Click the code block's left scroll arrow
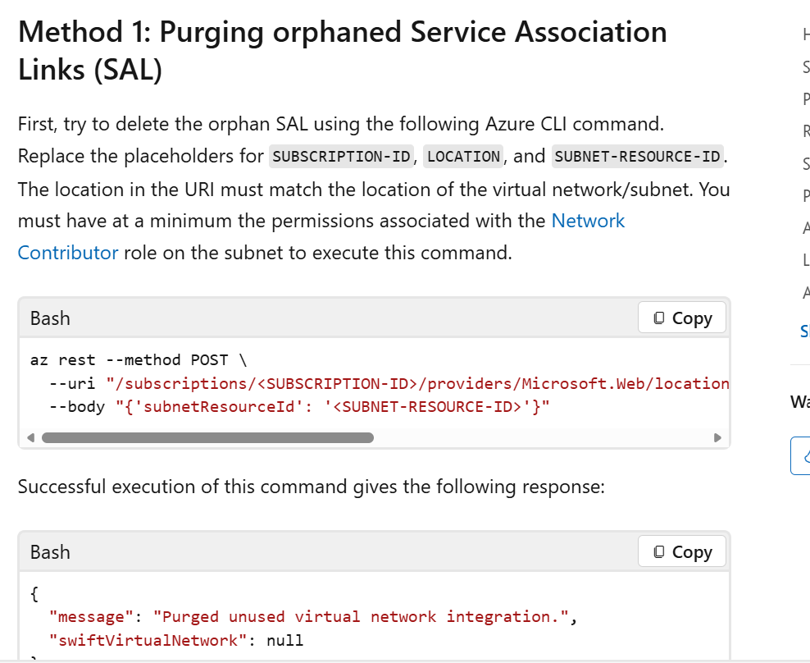810x663 pixels. [x=30, y=438]
